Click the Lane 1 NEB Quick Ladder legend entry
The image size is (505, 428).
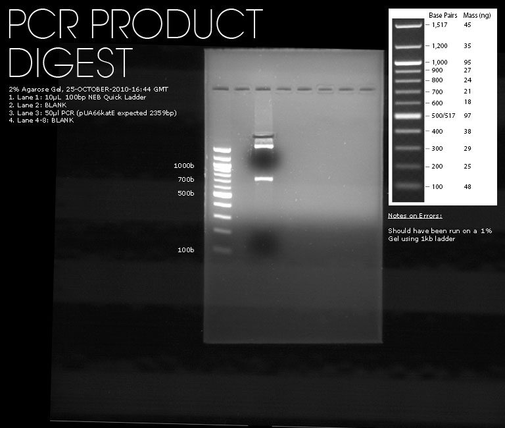[x=78, y=97]
